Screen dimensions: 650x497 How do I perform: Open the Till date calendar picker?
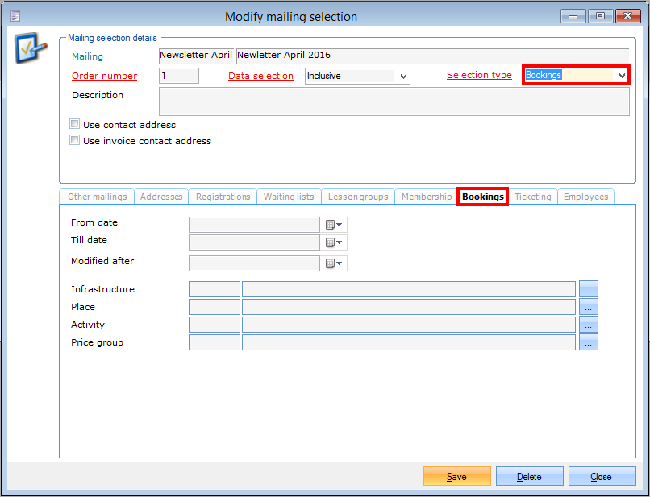(x=334, y=242)
